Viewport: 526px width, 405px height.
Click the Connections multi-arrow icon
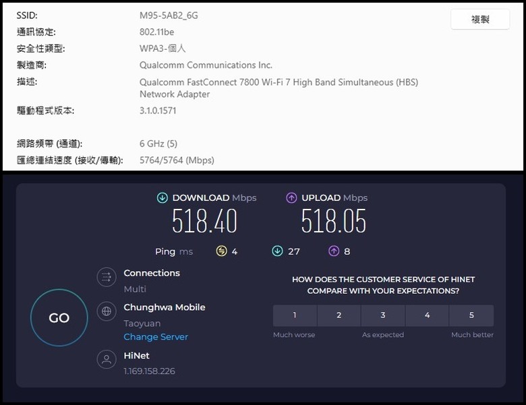107,277
